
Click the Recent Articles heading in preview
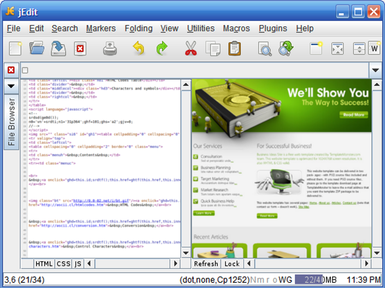[211, 237]
